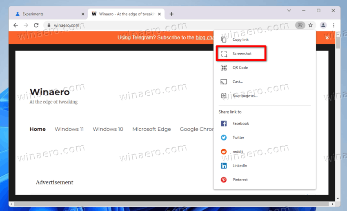Click the Copy link clipboard icon
Image resolution: width=347 pixels, height=211 pixels.
coord(224,40)
